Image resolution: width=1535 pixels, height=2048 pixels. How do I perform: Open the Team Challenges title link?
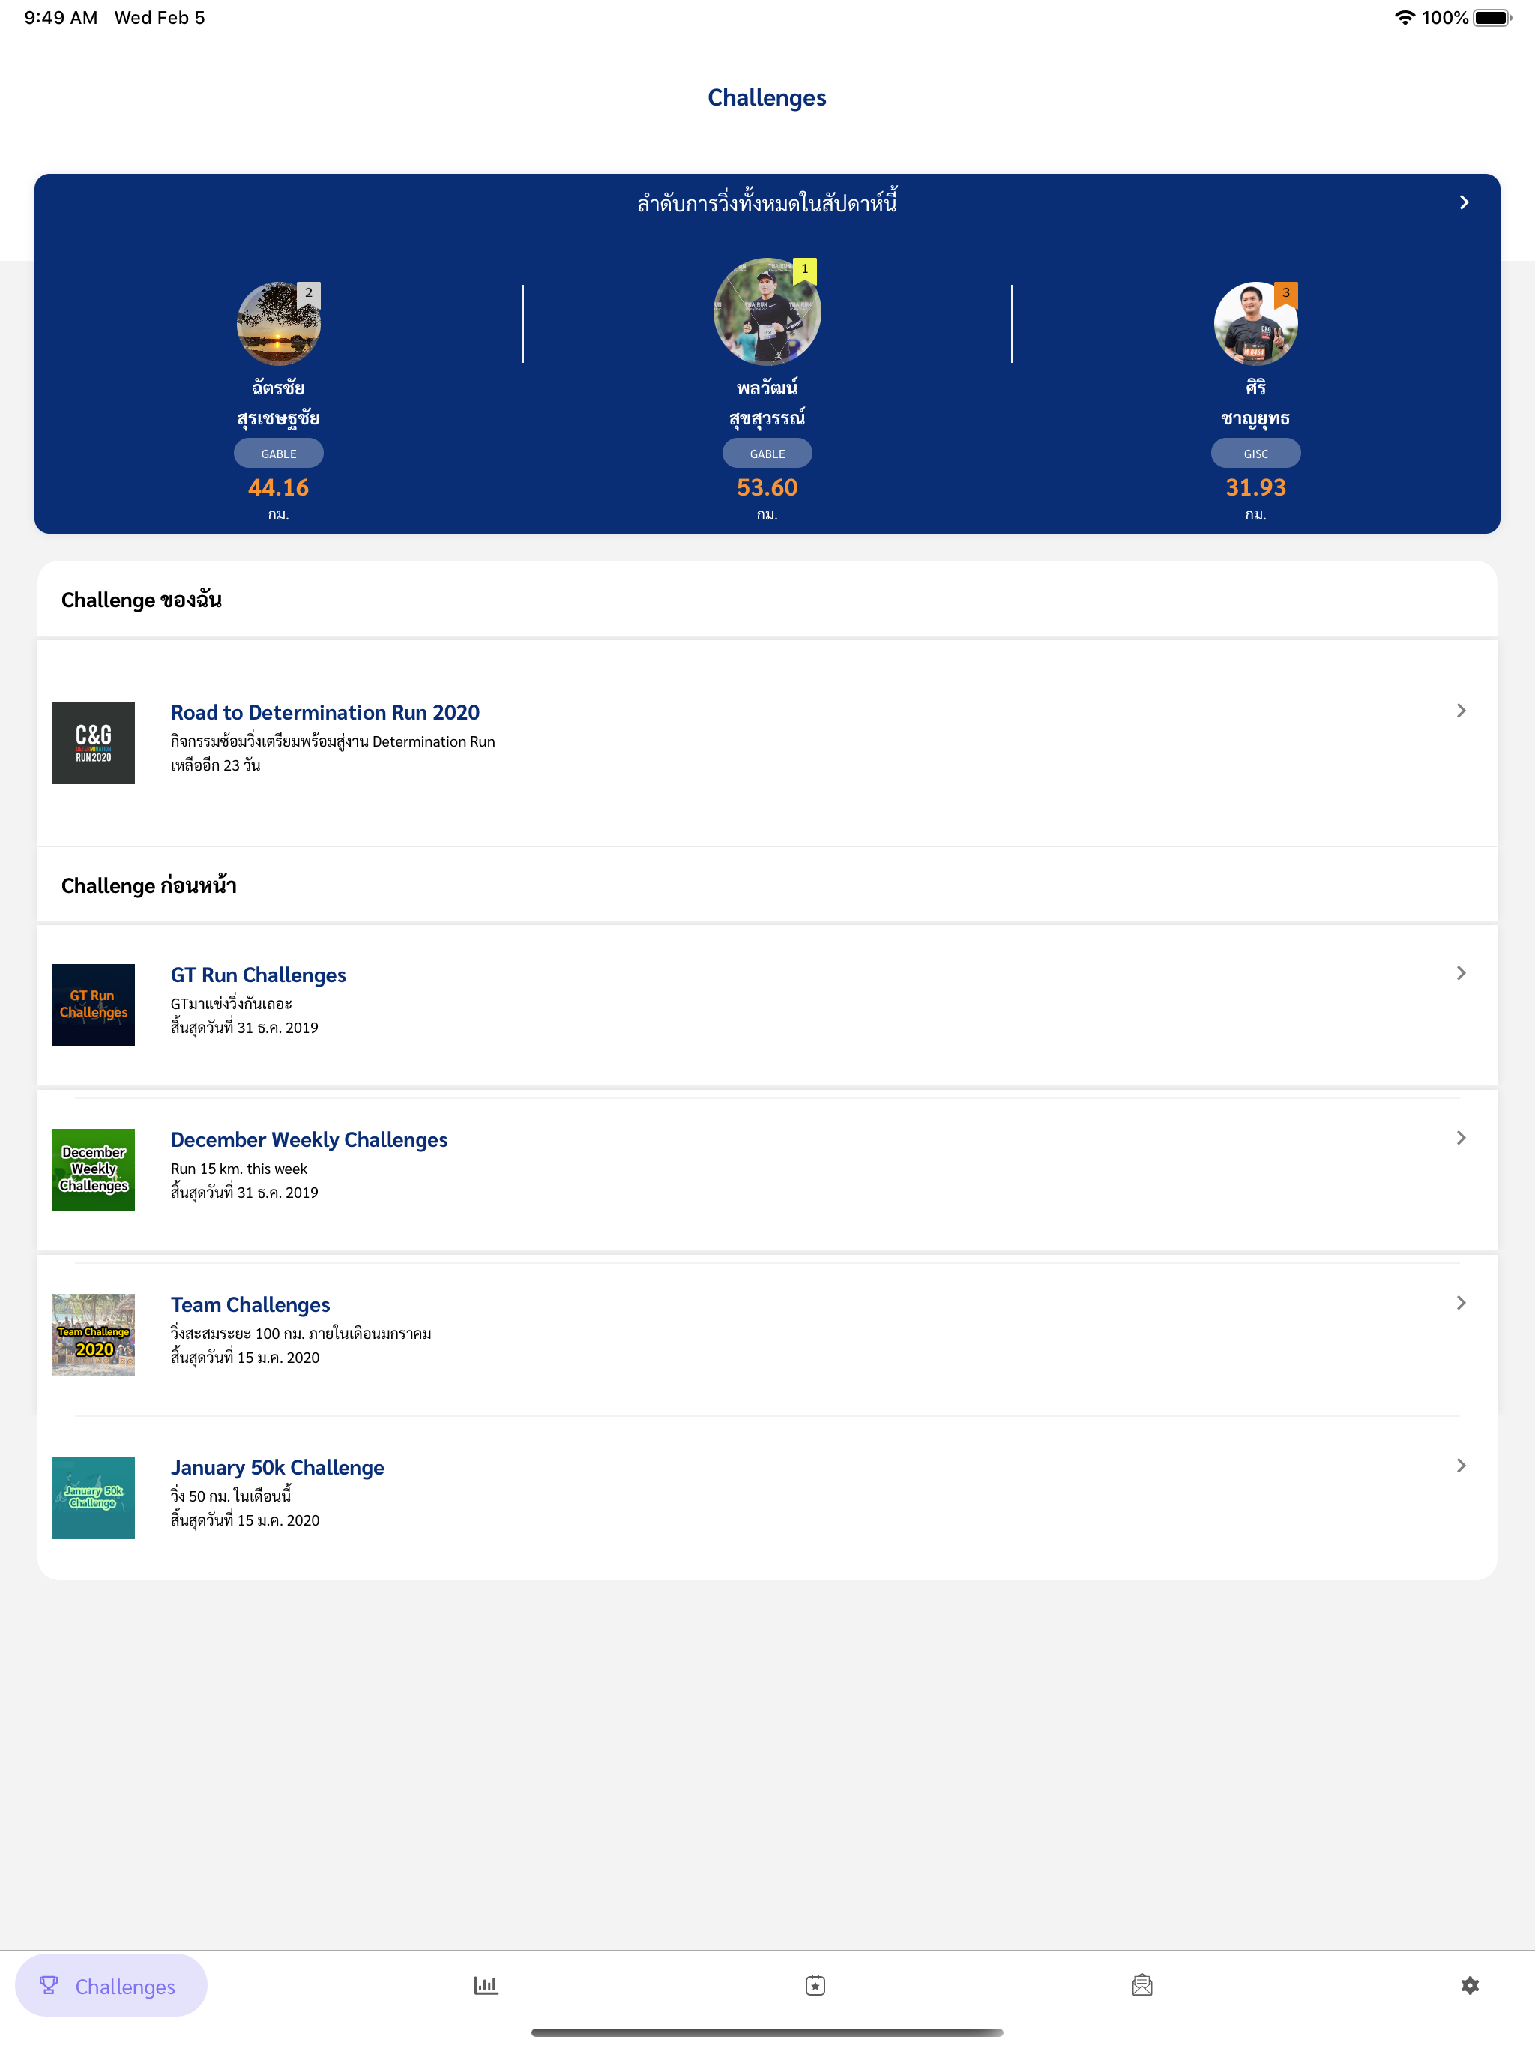point(250,1304)
